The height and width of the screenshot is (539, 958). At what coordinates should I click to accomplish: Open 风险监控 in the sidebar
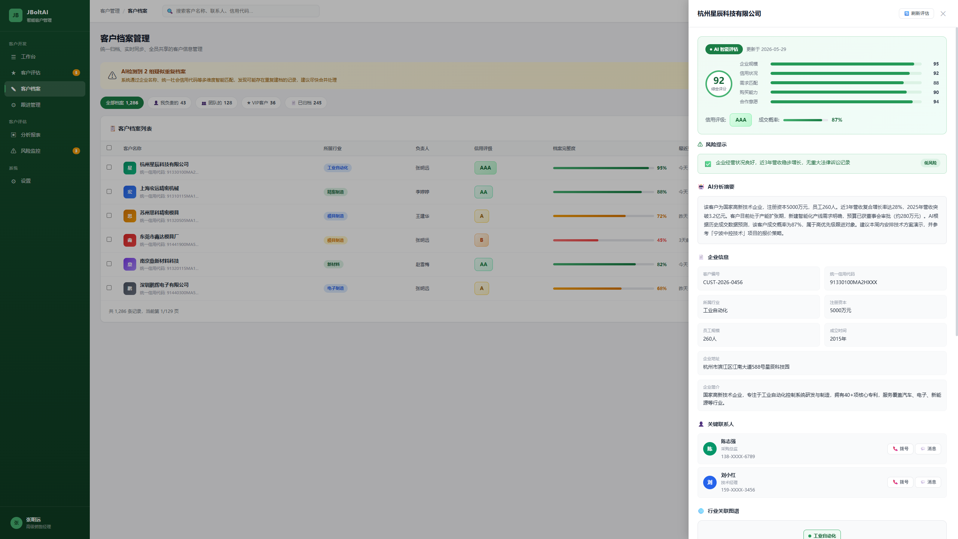(45, 151)
